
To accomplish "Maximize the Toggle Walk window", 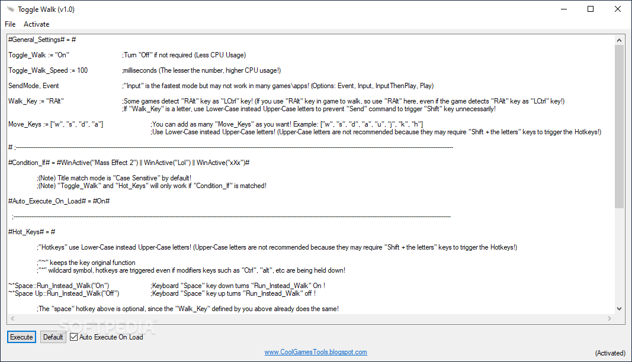I will tap(591, 9).
